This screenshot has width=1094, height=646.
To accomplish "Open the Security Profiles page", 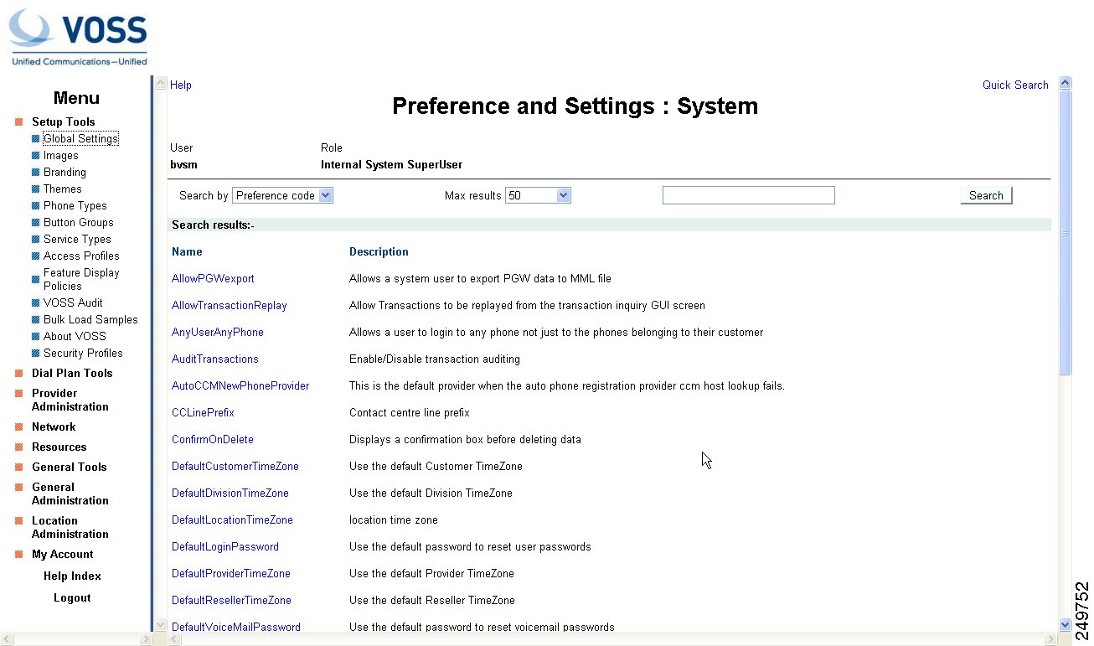I will click(x=83, y=353).
